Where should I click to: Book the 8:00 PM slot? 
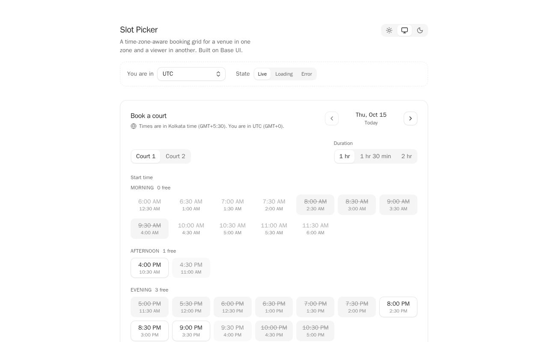coord(398,307)
